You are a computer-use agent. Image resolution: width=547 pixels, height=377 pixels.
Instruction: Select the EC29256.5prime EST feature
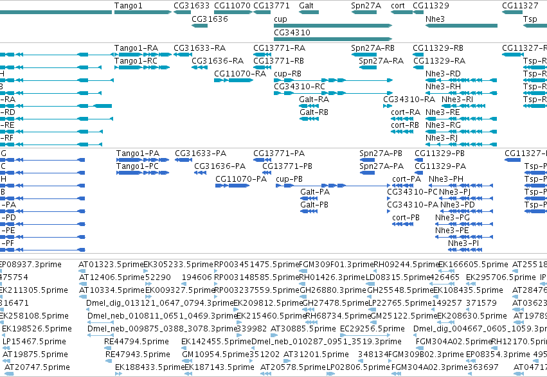366,335
